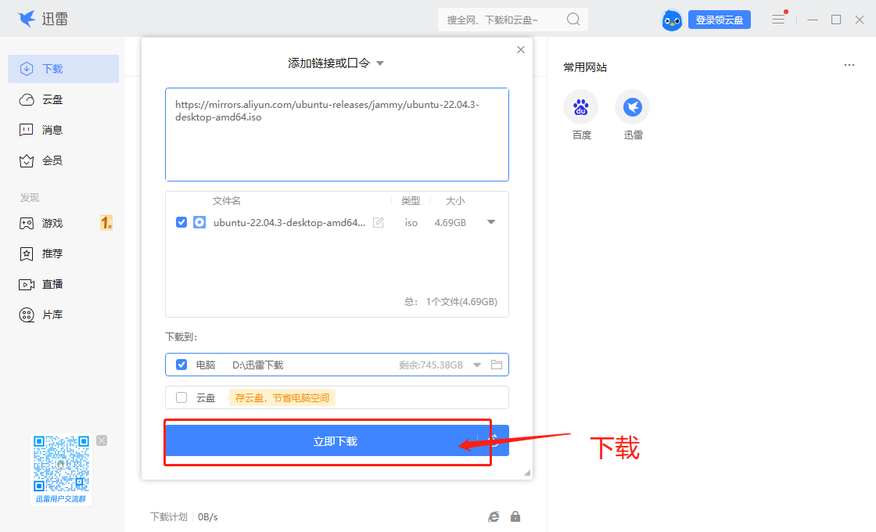Click inside the URL link text box

[337, 135]
